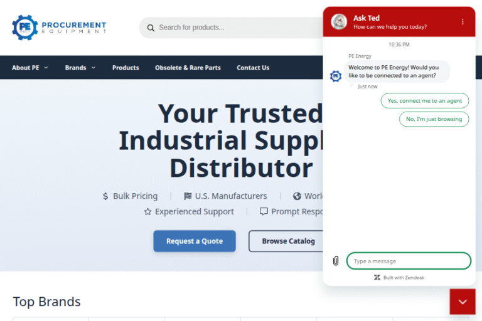Screen dimensions: 482x321
Task: Click the Procurement Equipment gear logo
Action: tap(25, 27)
